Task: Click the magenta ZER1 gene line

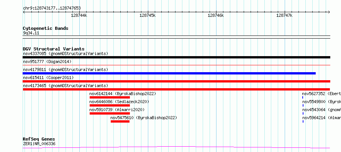Action: 176,147
